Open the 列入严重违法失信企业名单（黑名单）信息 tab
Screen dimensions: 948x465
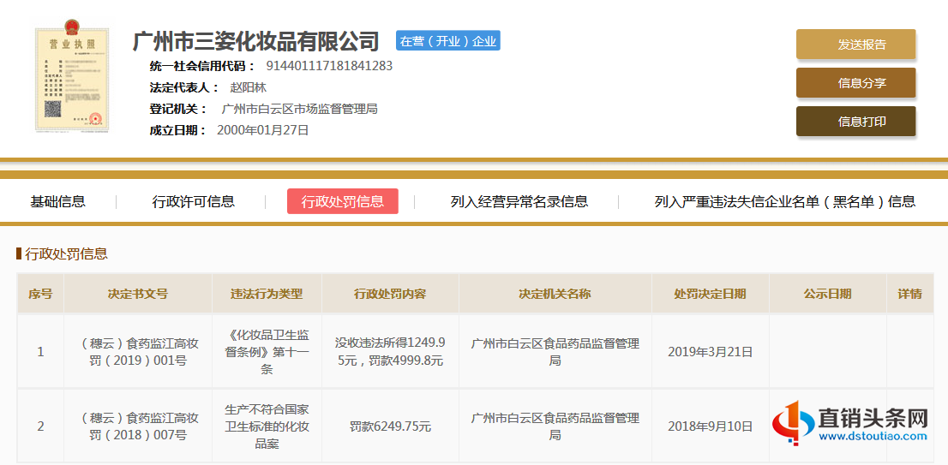[785, 201]
